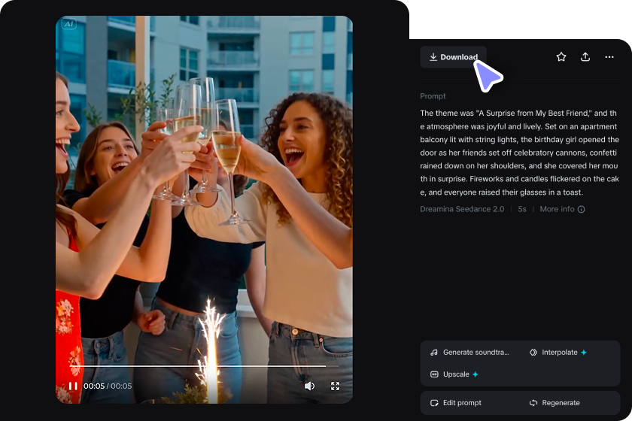The image size is (632, 421).
Task: Click the Dreamina Seedance 2.0 model label
Action: (x=462, y=209)
